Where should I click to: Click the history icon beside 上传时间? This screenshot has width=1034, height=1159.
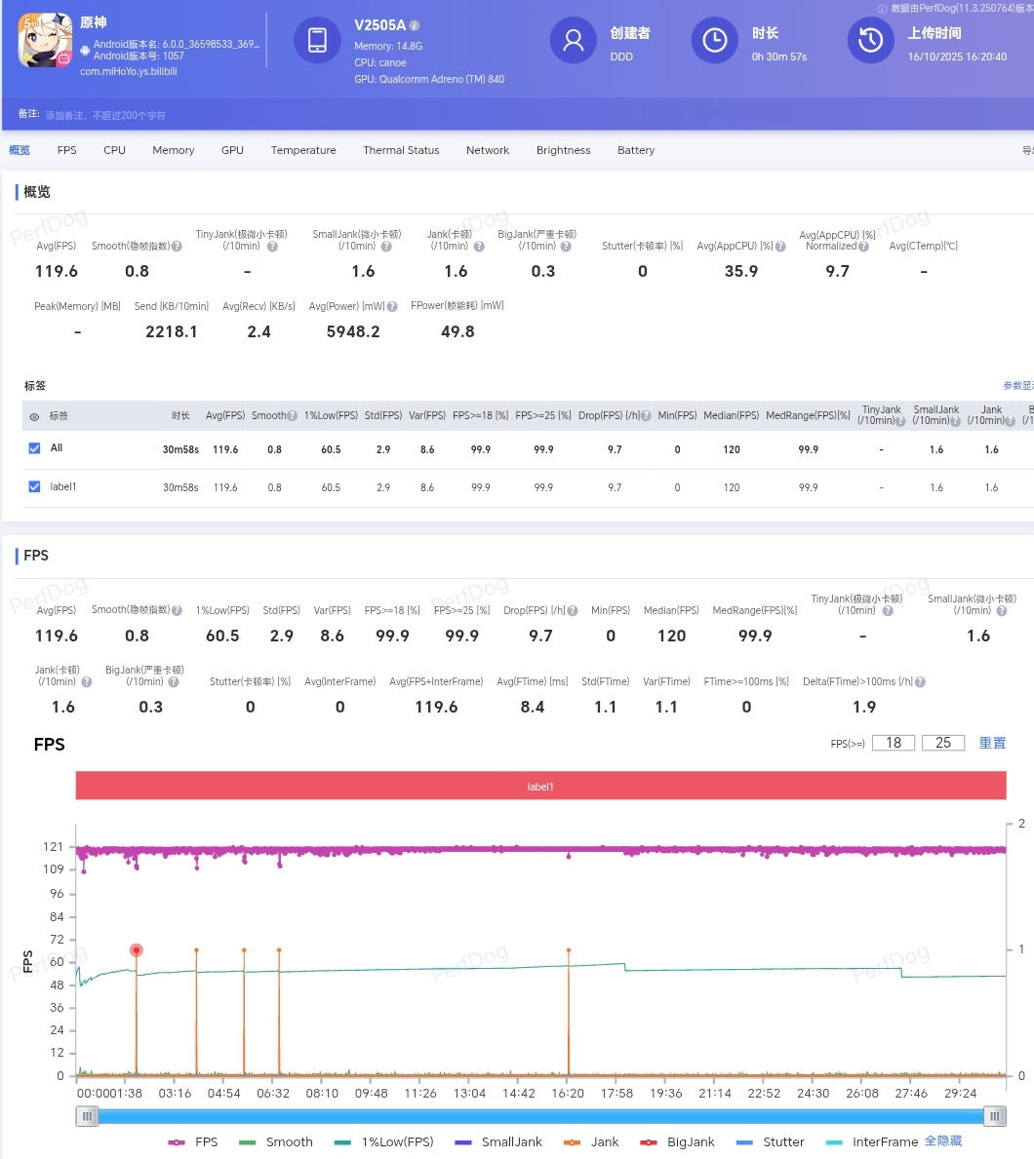[x=870, y=40]
